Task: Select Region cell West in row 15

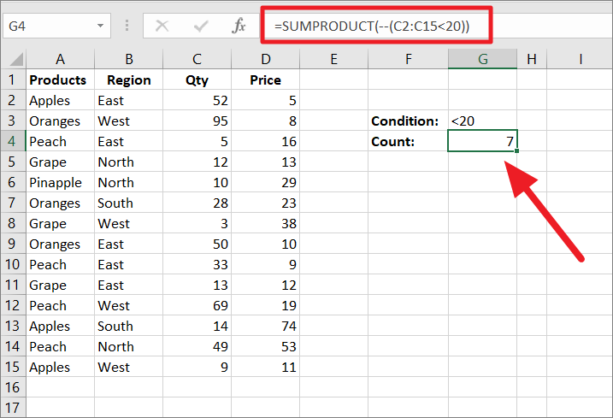Action: [128, 367]
